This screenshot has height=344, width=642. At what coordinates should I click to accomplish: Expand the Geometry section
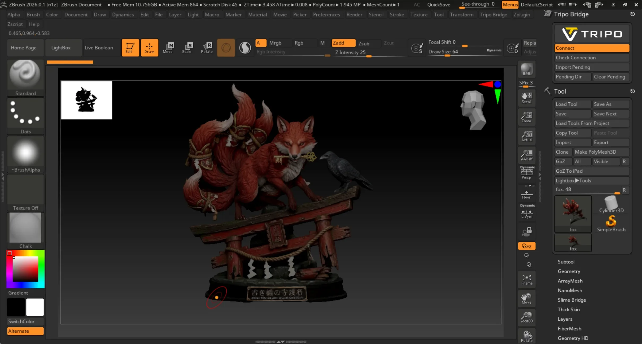(569, 271)
